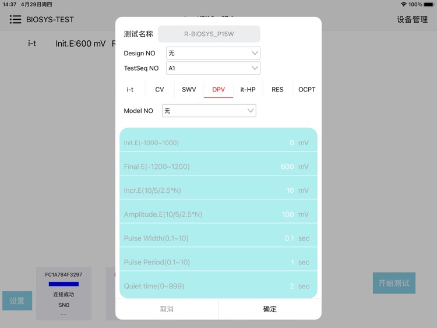Open the TestSeq NO dropdown
Screen dimensions: 437x328
click(213, 68)
